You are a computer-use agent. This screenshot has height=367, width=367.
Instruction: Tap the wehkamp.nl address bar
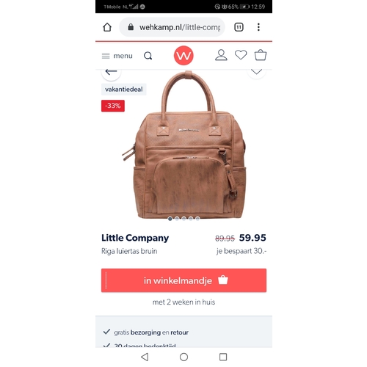point(172,27)
